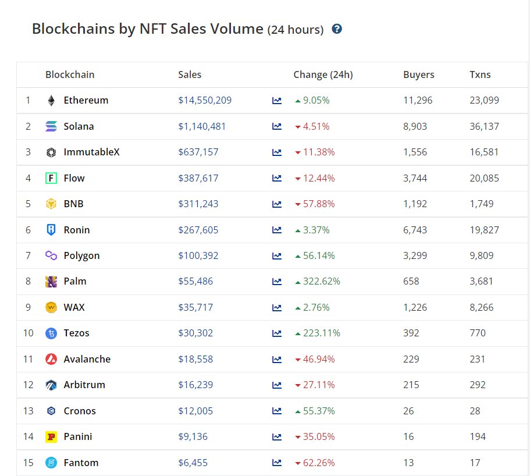Open the chart icon in Palm row
530x476 pixels.
pos(277,281)
